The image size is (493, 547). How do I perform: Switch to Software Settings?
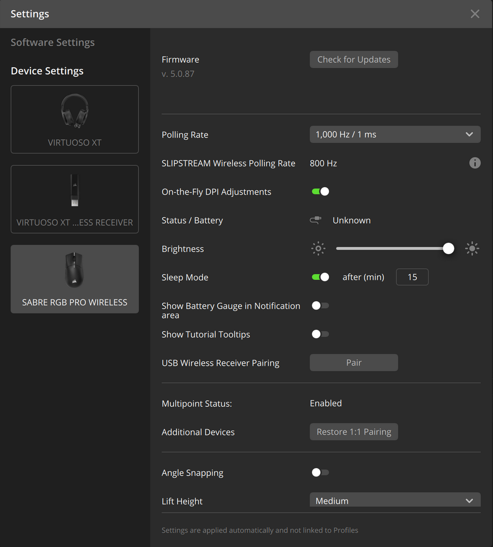click(x=52, y=42)
